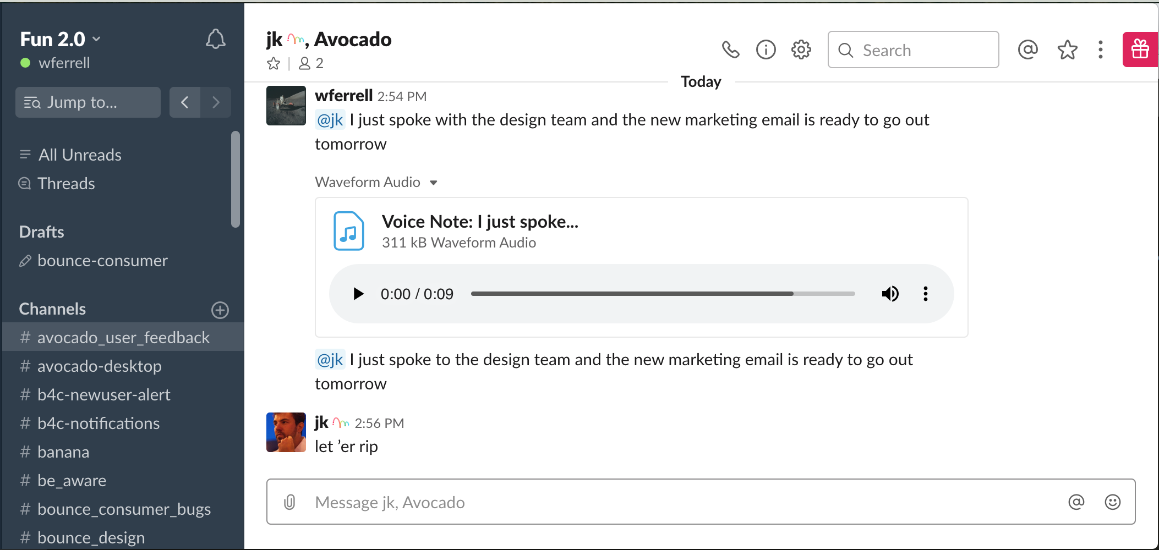
Task: Open the Threads view
Action: 66,183
